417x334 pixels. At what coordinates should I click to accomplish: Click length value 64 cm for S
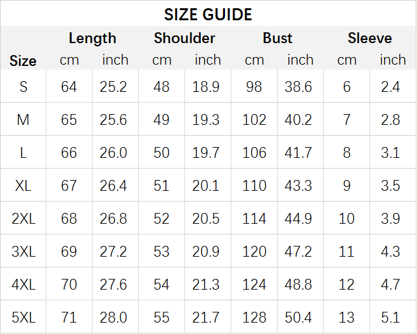pos(69,87)
